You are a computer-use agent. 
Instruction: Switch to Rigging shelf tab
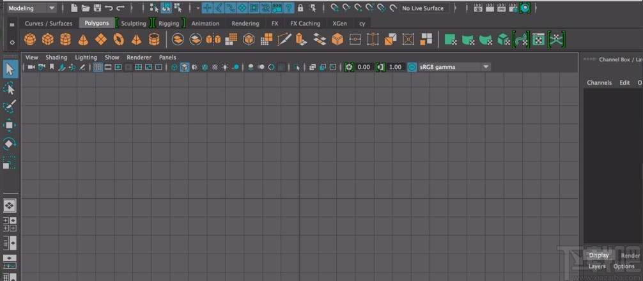click(x=169, y=24)
